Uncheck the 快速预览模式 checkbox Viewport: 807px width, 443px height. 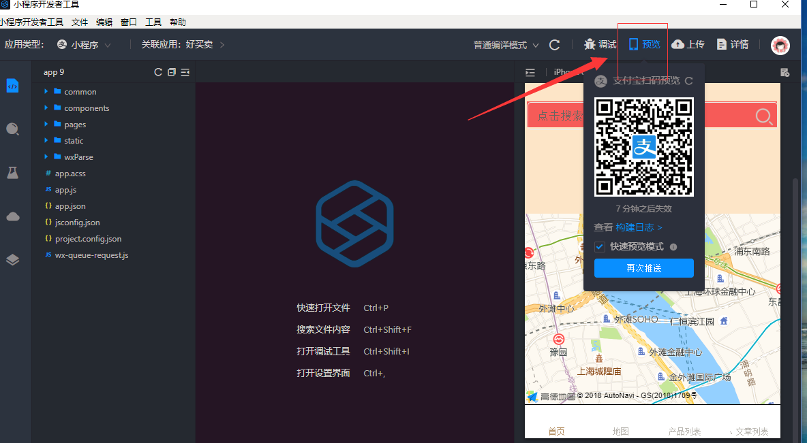pyautogui.click(x=600, y=246)
